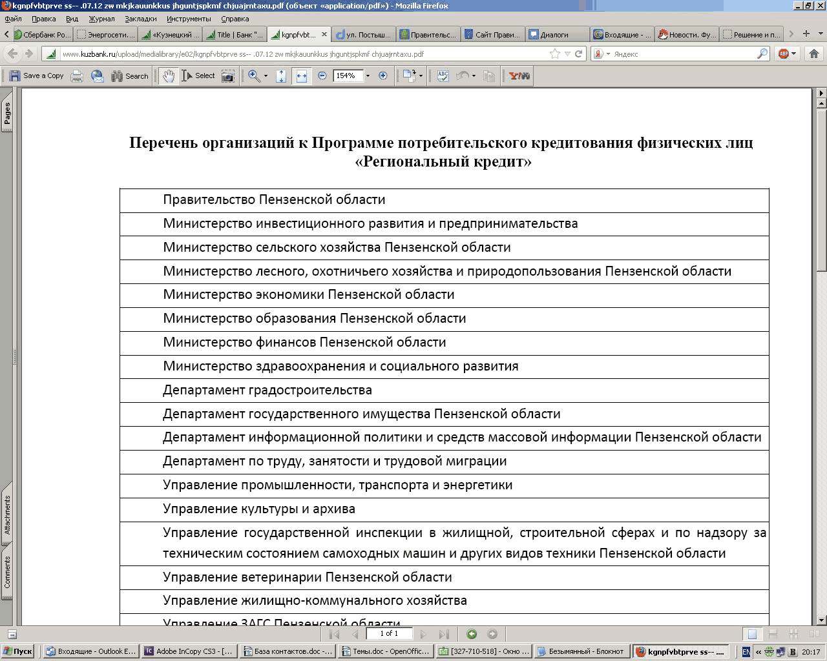The height and width of the screenshot is (661, 827).
Task: Click the spell check ABC icon
Action: click(x=443, y=76)
